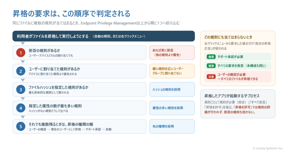The height and width of the screenshot is (153, 288).
Task: Click the blue number 5 circle
Action: pyautogui.click(x=21, y=126)
